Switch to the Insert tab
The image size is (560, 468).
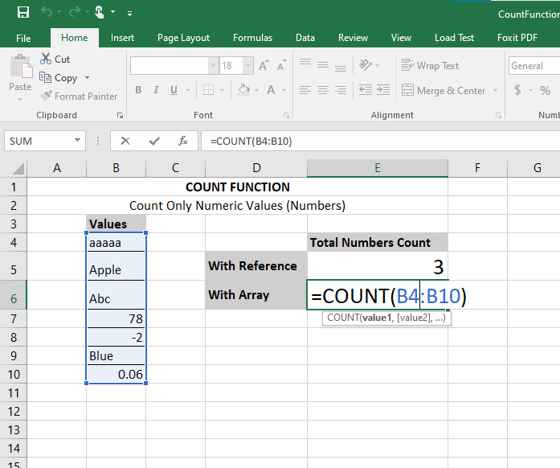tap(122, 38)
